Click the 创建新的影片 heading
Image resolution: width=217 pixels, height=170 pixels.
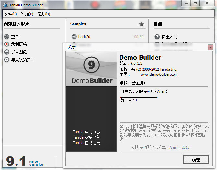(x=16, y=24)
